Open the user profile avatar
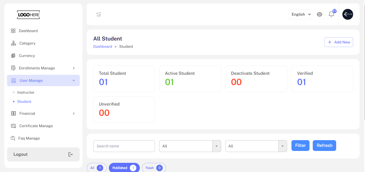 (x=347, y=14)
